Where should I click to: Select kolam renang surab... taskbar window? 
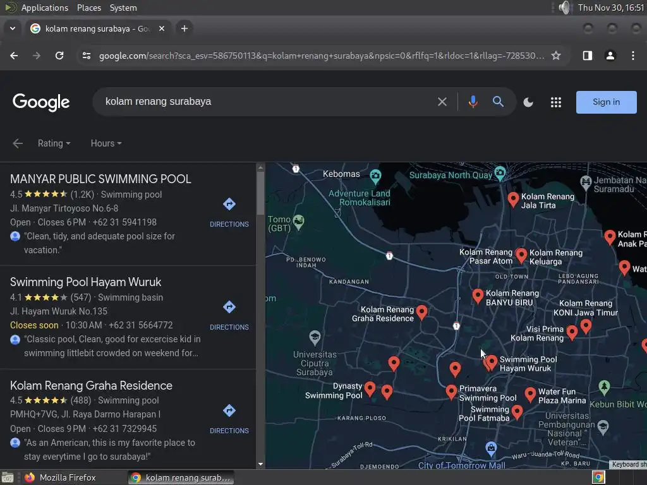point(181,477)
